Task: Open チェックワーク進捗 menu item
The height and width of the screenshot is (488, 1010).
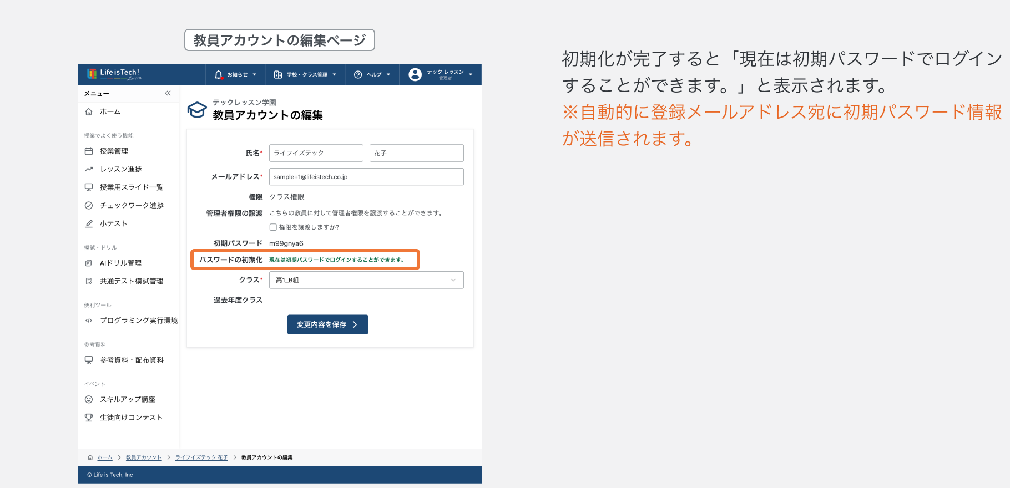Action: click(x=132, y=205)
